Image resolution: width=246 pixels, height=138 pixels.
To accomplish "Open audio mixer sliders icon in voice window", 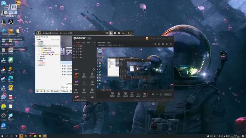I will pos(48,91).
